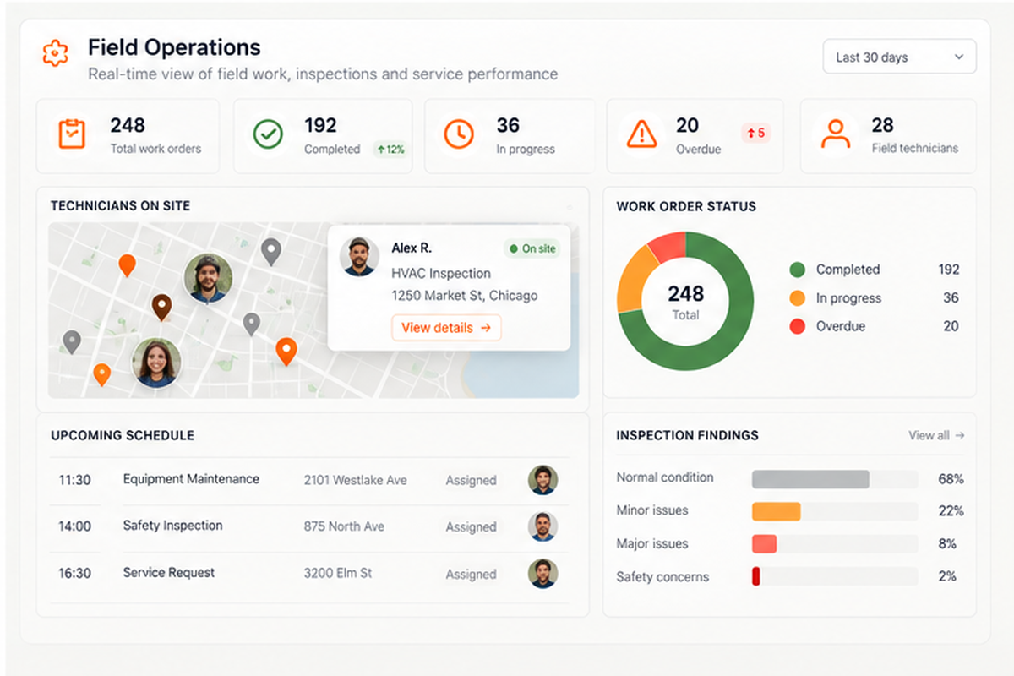
Task: Select the bearded technician avatar on the map
Action: click(x=208, y=278)
